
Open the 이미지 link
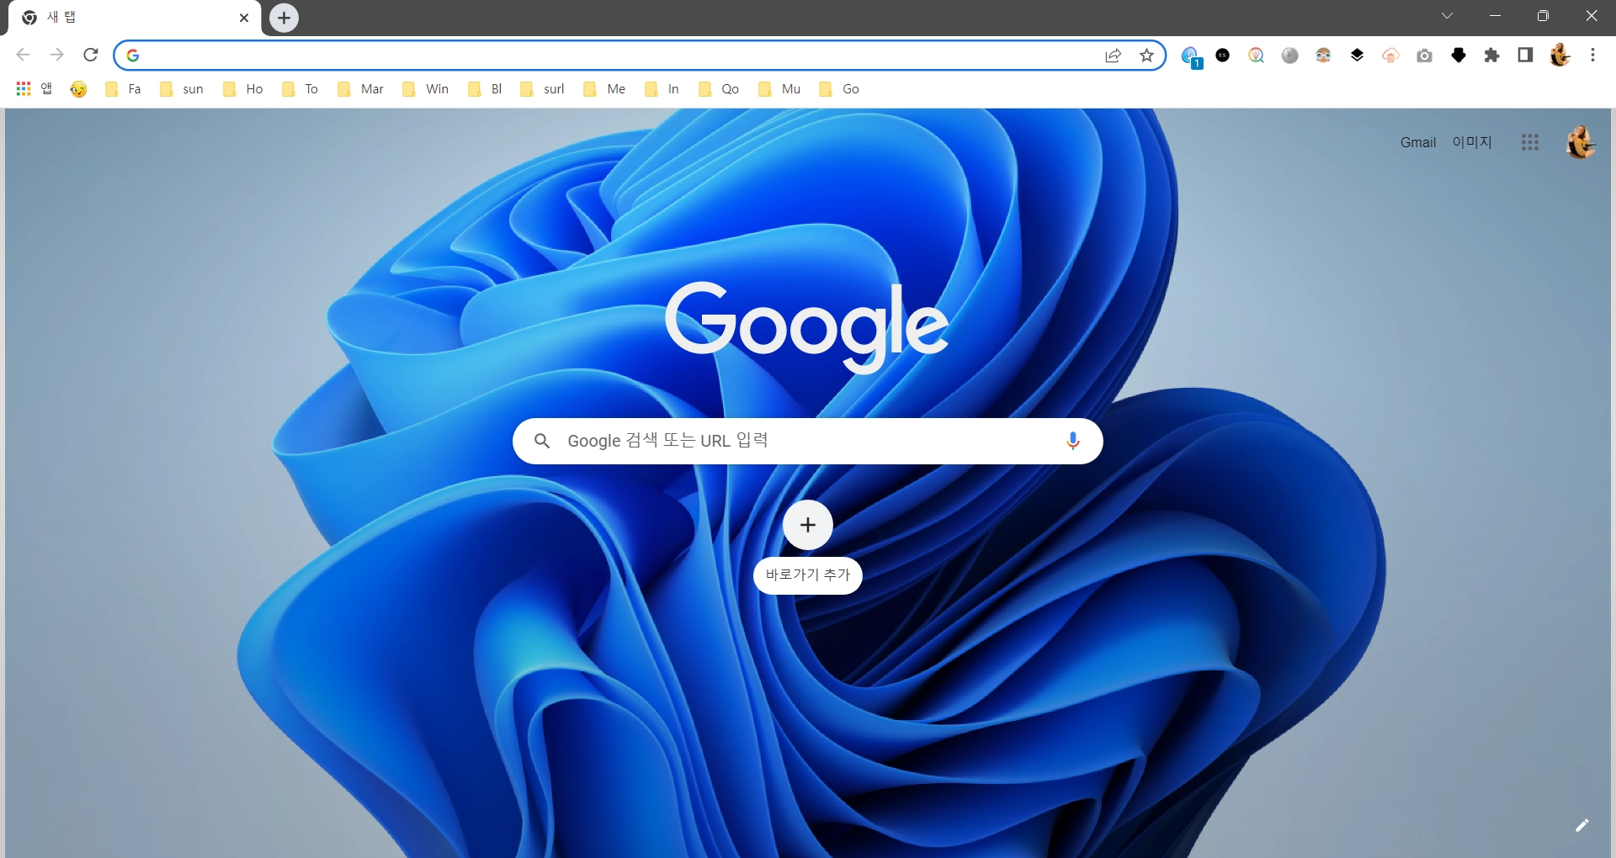point(1471,142)
